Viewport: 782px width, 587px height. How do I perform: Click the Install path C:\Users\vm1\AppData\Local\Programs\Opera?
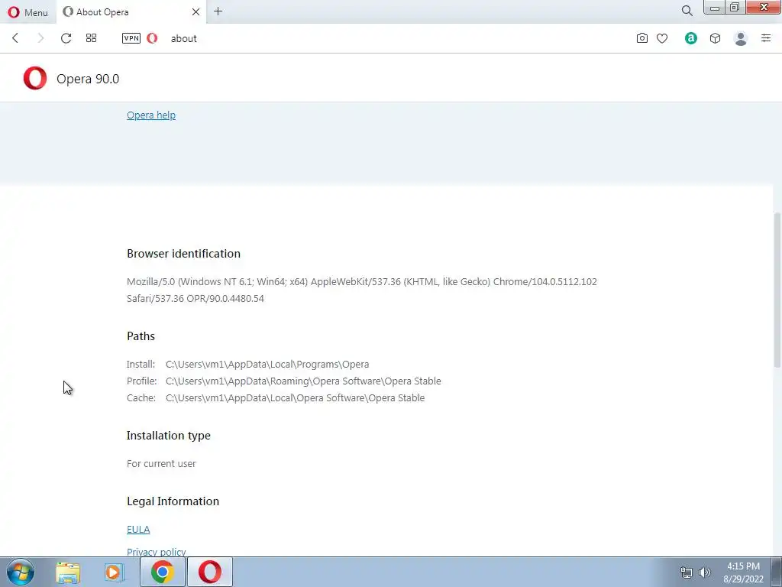coord(267,365)
